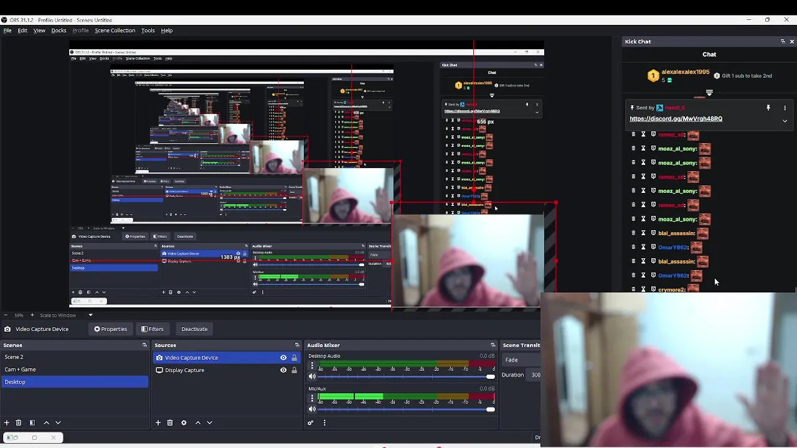
Task: Toggle lock on Video Capture Device
Action: pos(294,358)
